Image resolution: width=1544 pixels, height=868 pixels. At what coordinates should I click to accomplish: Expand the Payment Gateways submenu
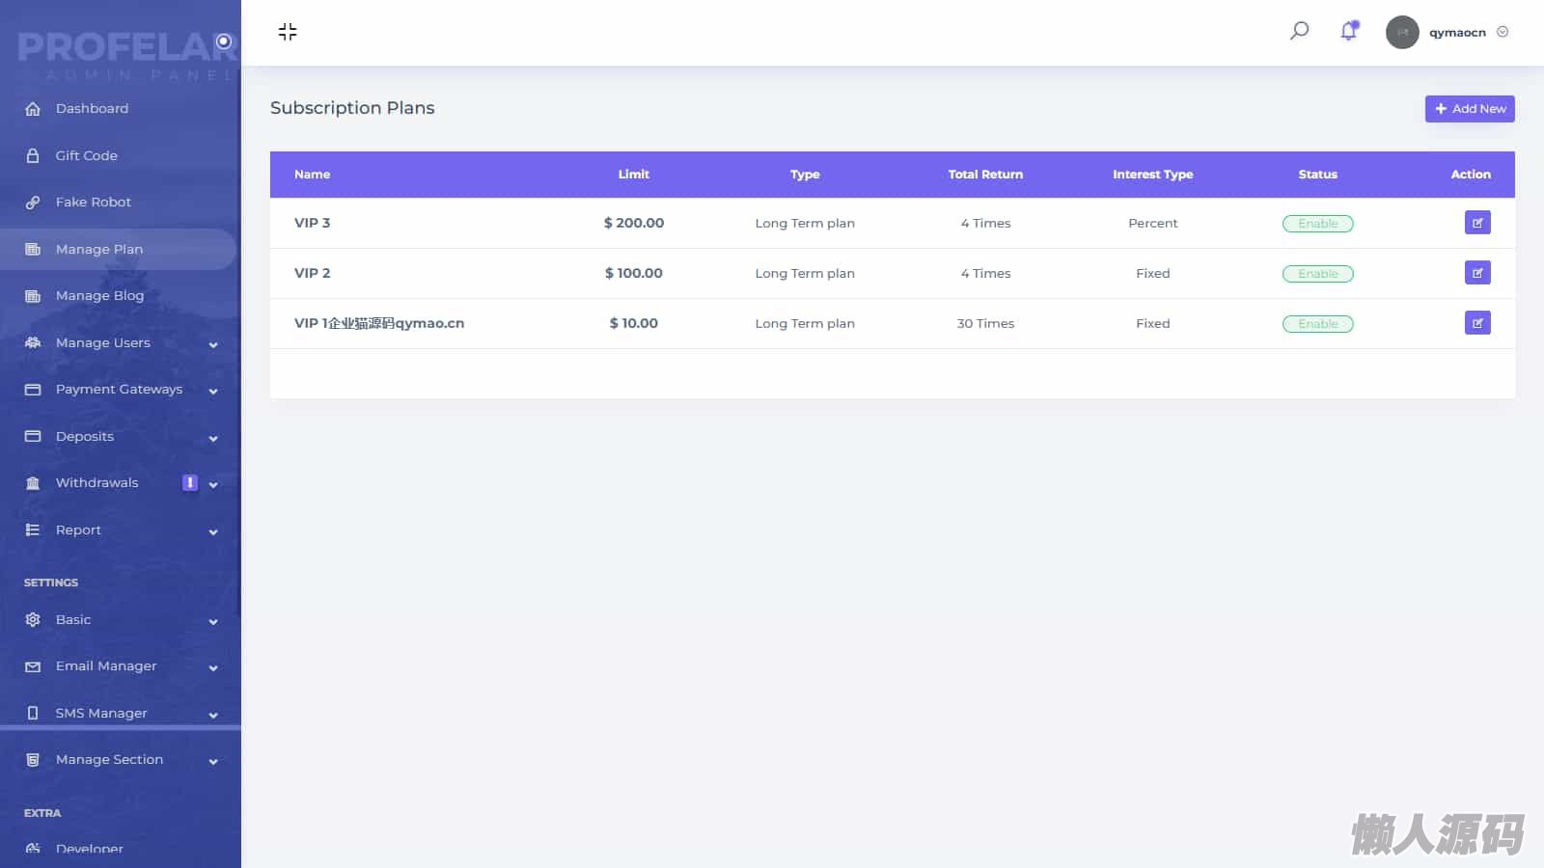(x=213, y=391)
